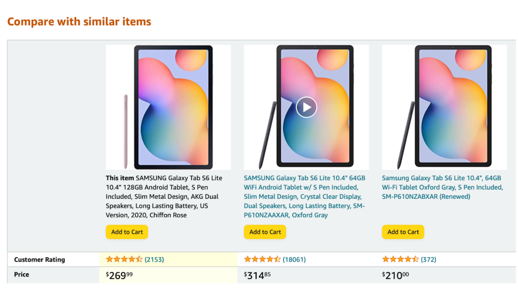The image size is (518, 291).
Task: Click the star rating icons beside 2153 reviews
Action: click(124, 259)
